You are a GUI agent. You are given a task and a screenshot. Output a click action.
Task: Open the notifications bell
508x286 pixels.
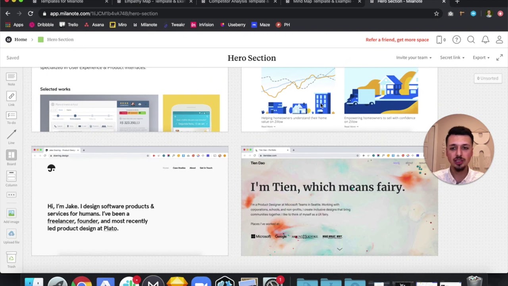485,40
